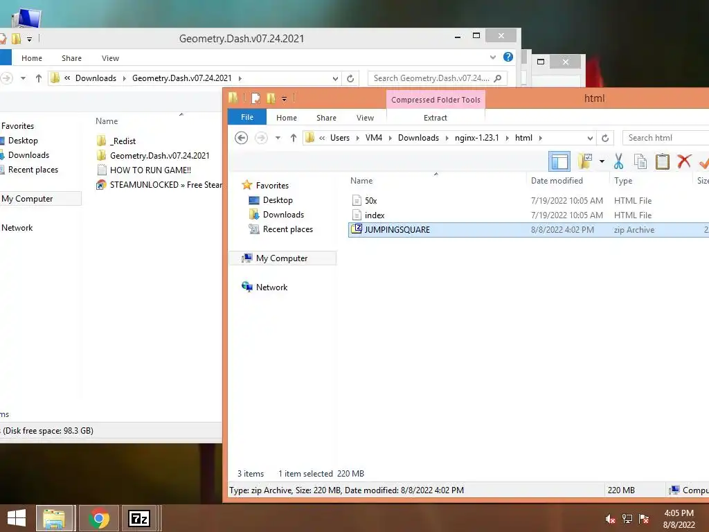This screenshot has width=709, height=532.
Task: Open recent locations dropdown in html window
Action: coord(278,138)
